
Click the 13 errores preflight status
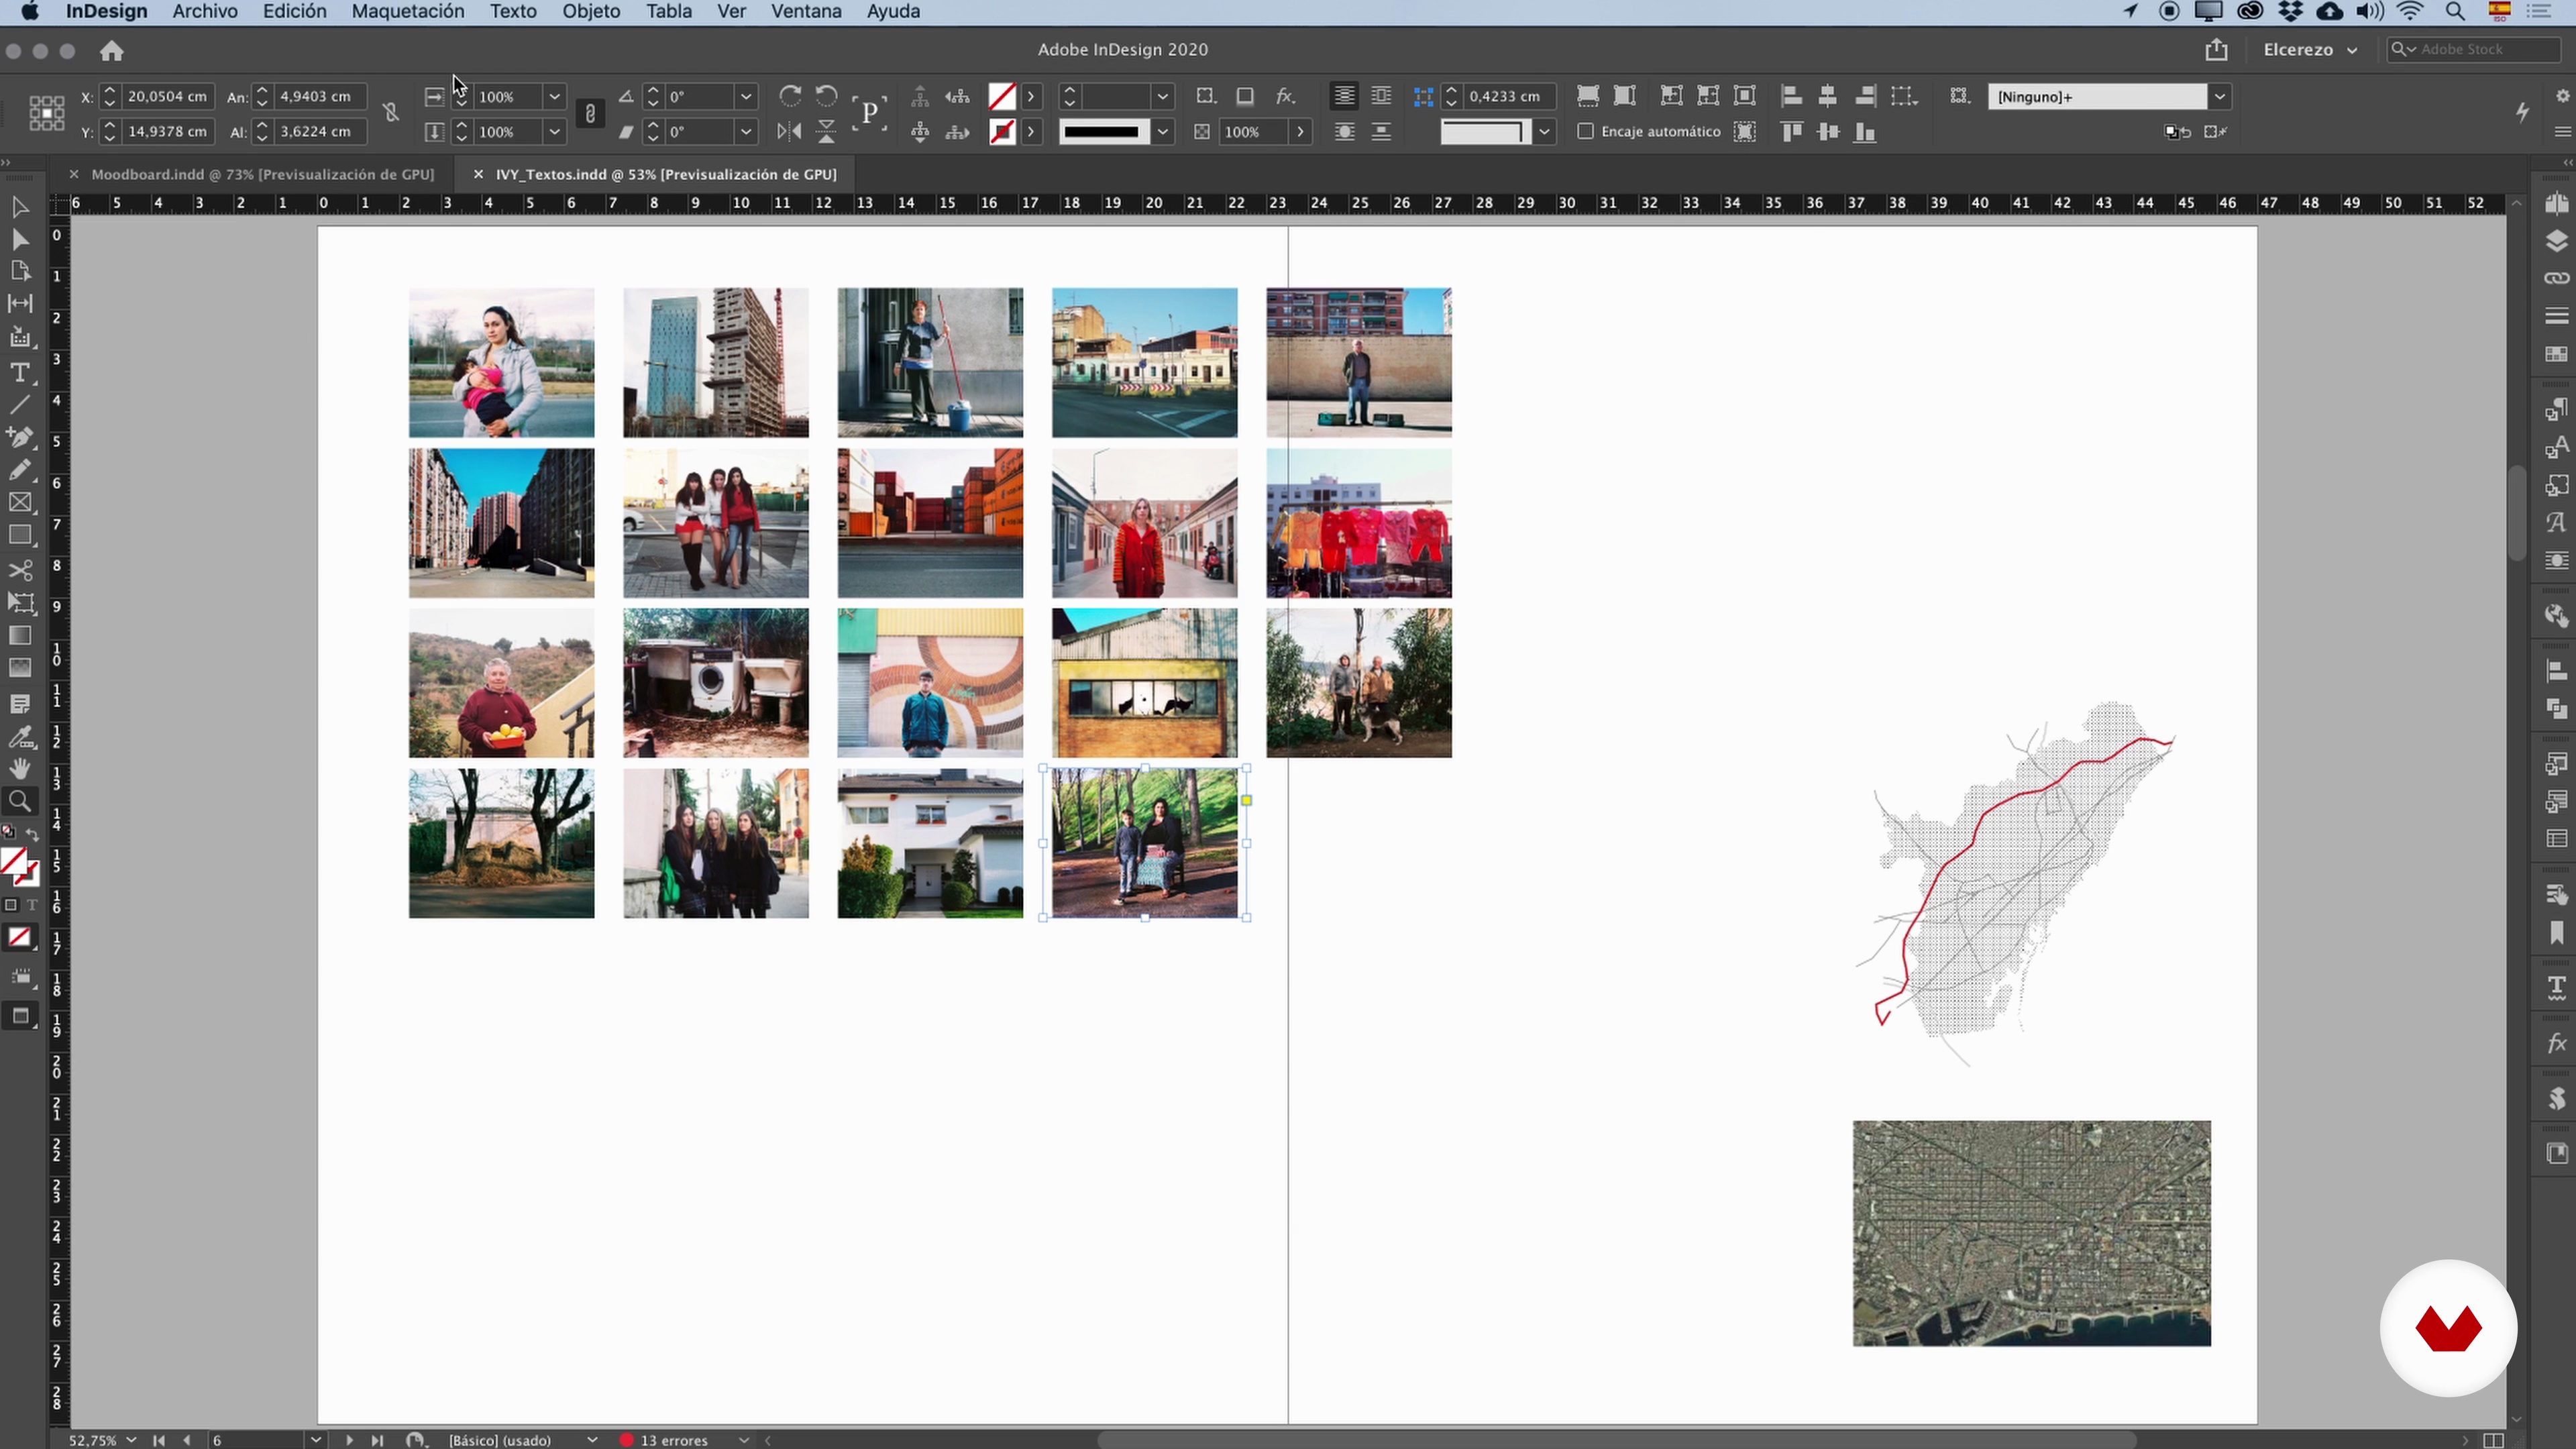(x=664, y=1440)
